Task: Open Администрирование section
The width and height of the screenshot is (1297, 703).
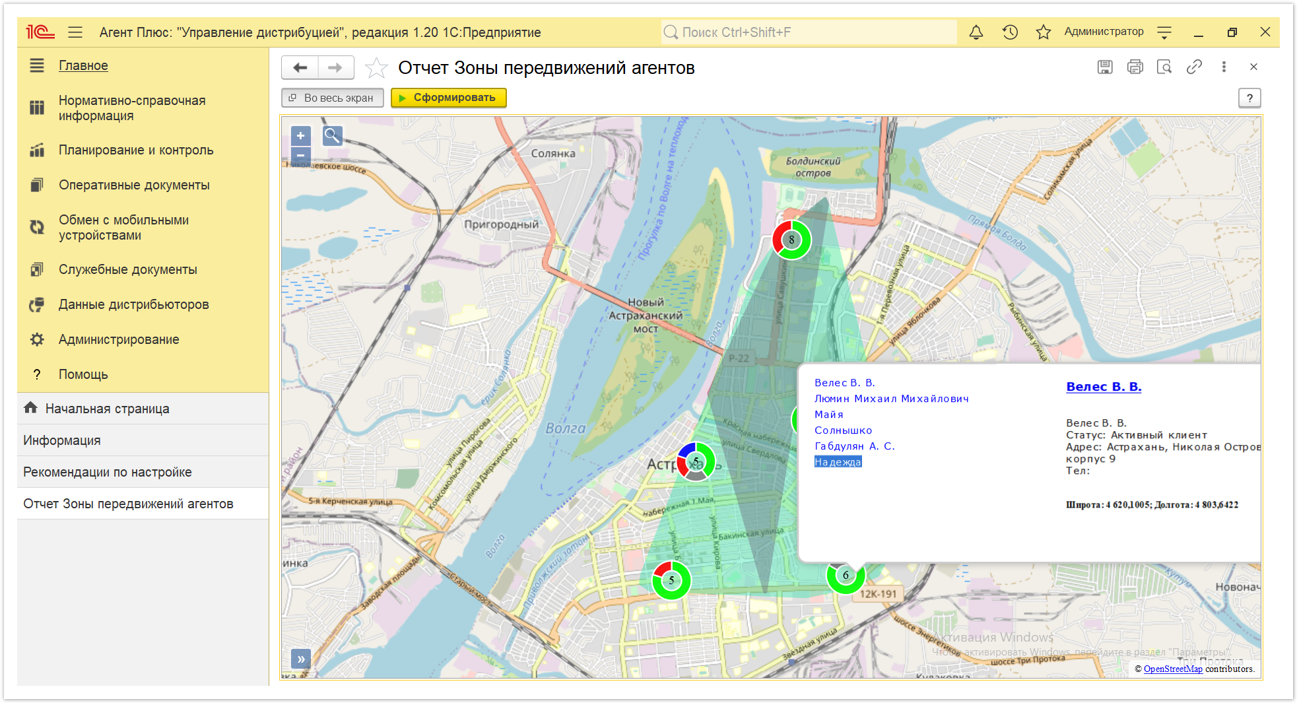Action: 119,339
